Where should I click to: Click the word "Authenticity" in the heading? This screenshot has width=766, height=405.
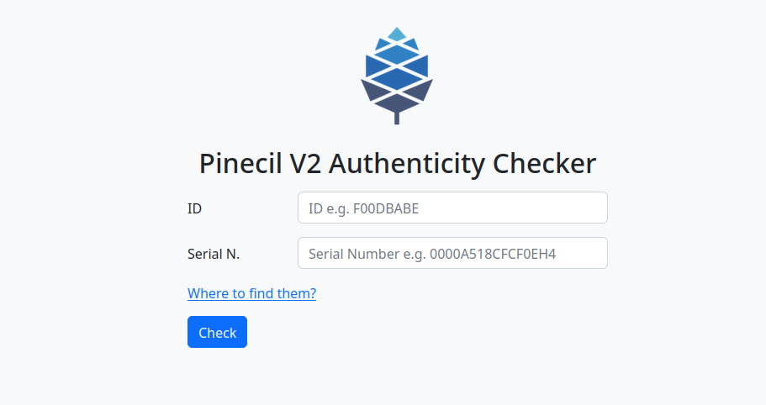[x=407, y=163]
